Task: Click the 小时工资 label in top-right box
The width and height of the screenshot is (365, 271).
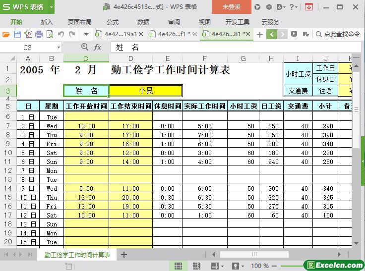Action: pos(298,74)
